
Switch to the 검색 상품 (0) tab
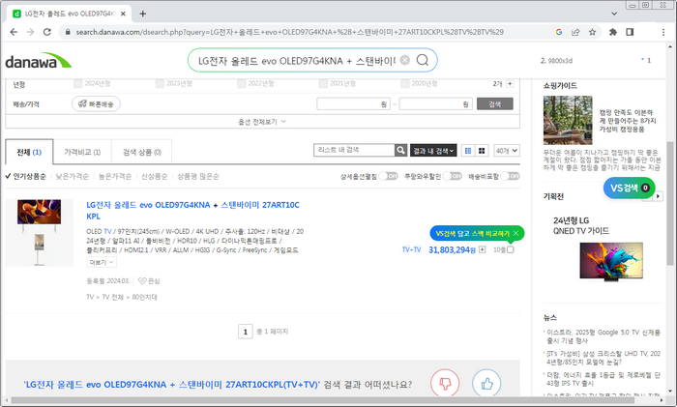point(142,152)
